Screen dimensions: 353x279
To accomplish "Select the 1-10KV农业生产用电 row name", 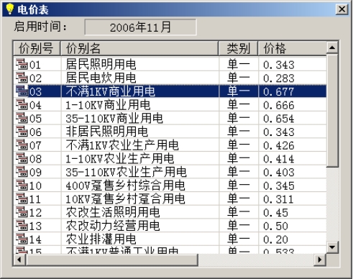I will point(120,158).
